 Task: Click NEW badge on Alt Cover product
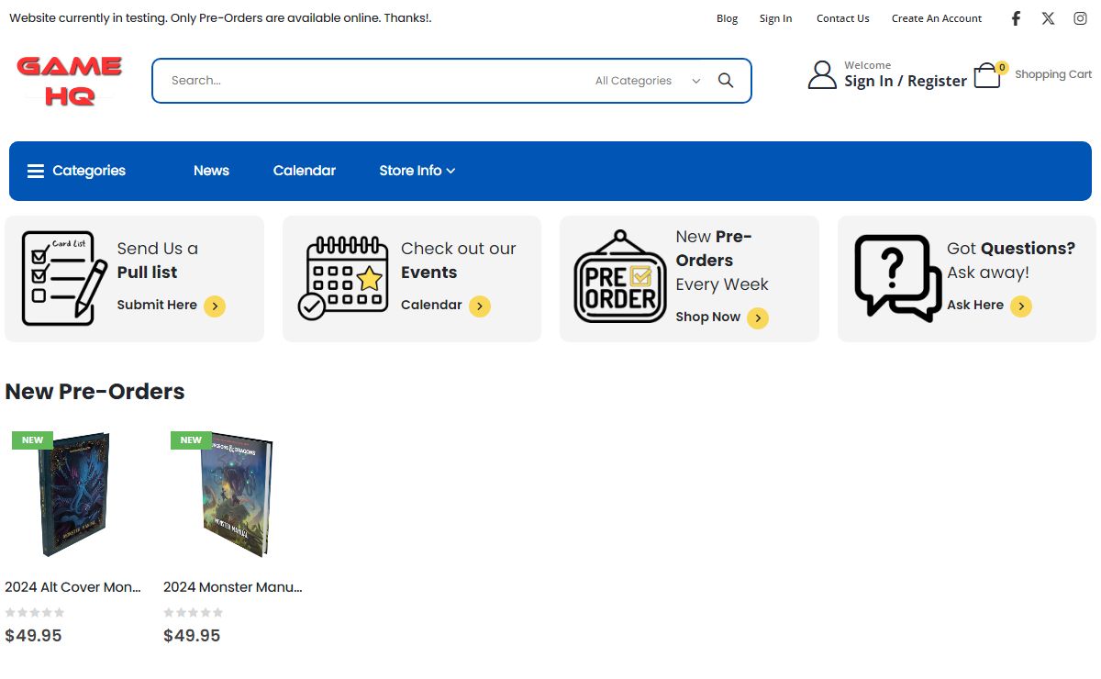tap(32, 440)
